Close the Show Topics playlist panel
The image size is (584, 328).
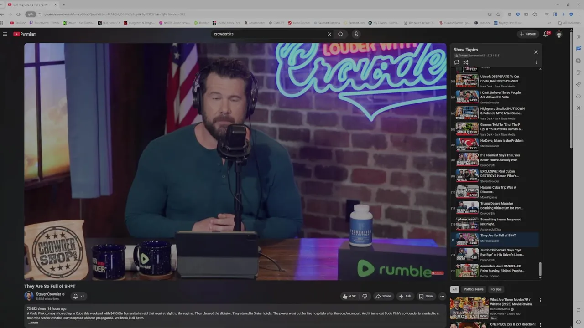536,52
